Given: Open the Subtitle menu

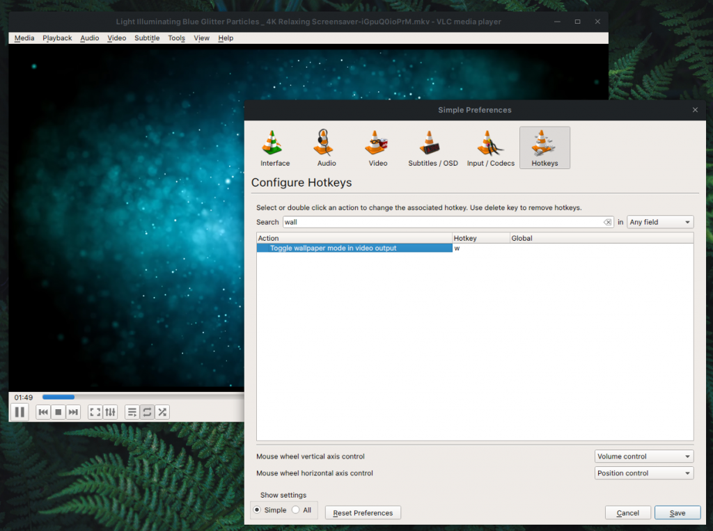Looking at the screenshot, I should click(147, 38).
